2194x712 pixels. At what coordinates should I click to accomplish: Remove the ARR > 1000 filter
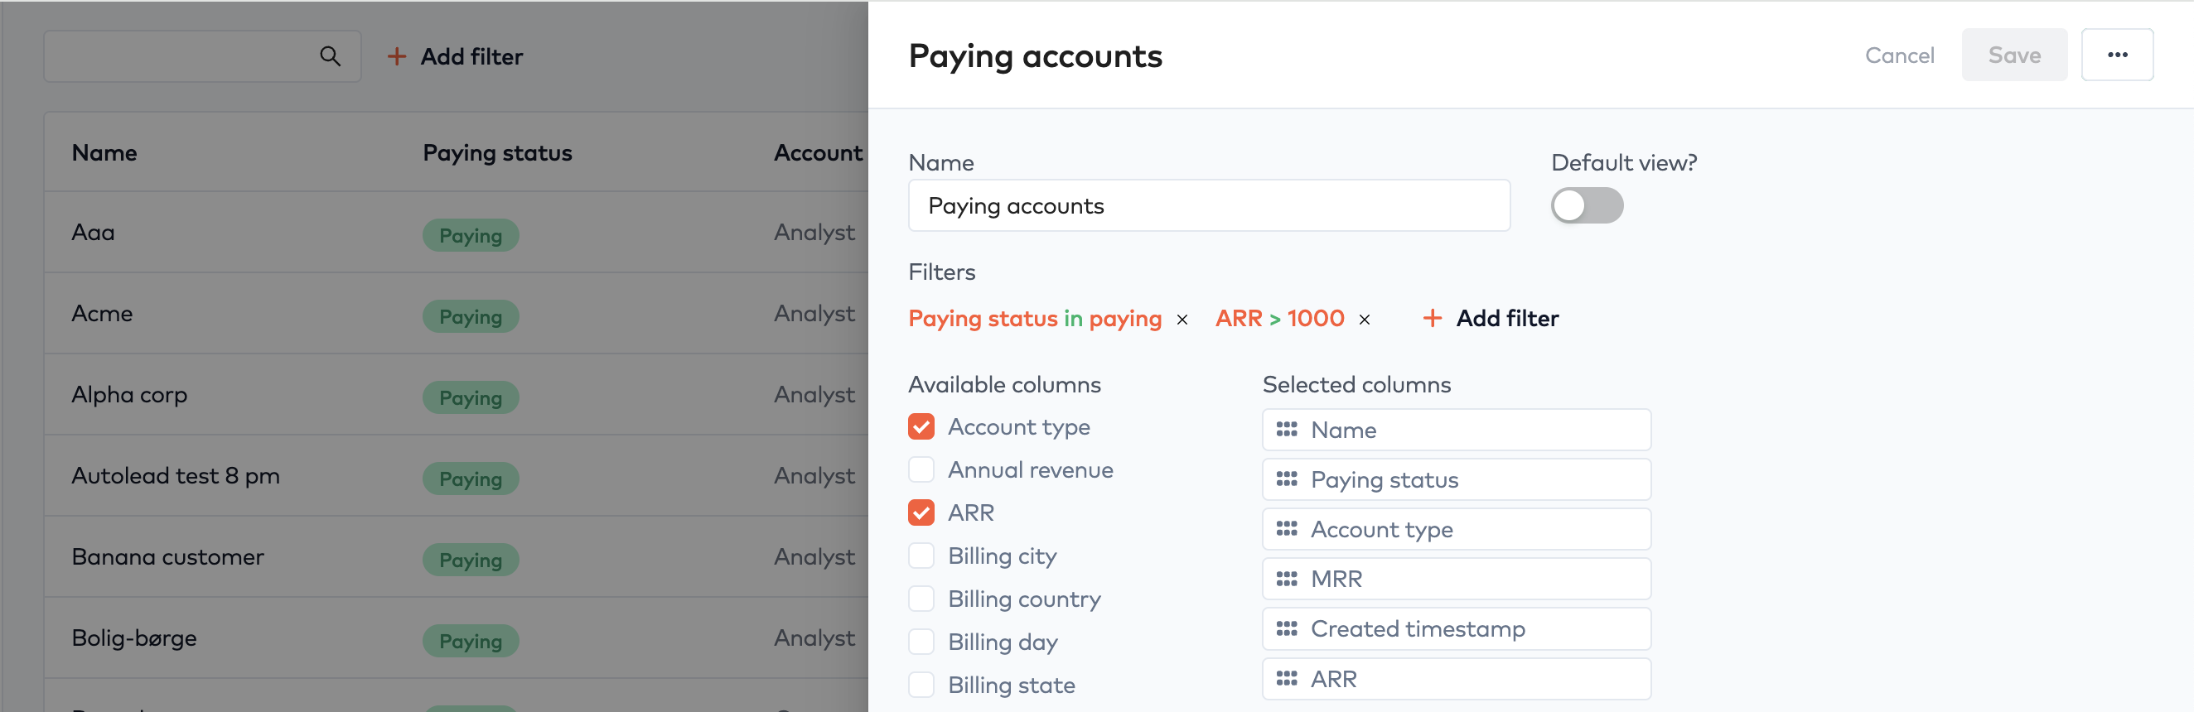pyautogui.click(x=1365, y=320)
